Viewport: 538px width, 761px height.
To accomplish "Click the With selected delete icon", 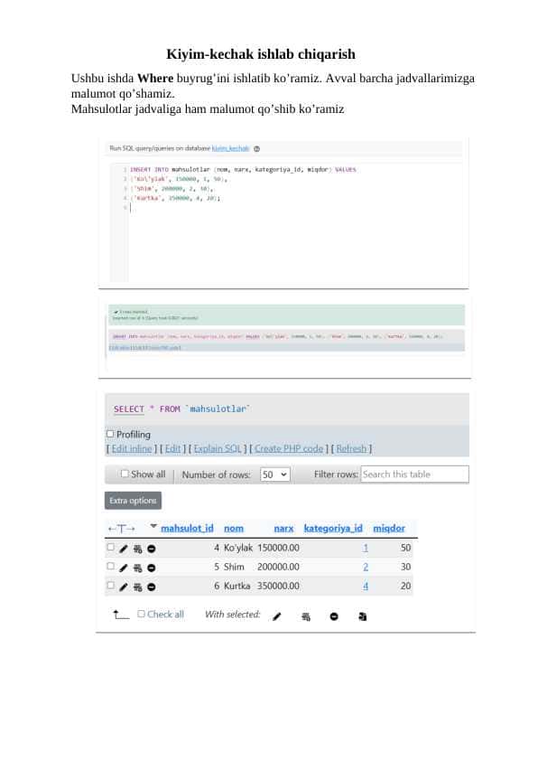I will pyautogui.click(x=334, y=616).
